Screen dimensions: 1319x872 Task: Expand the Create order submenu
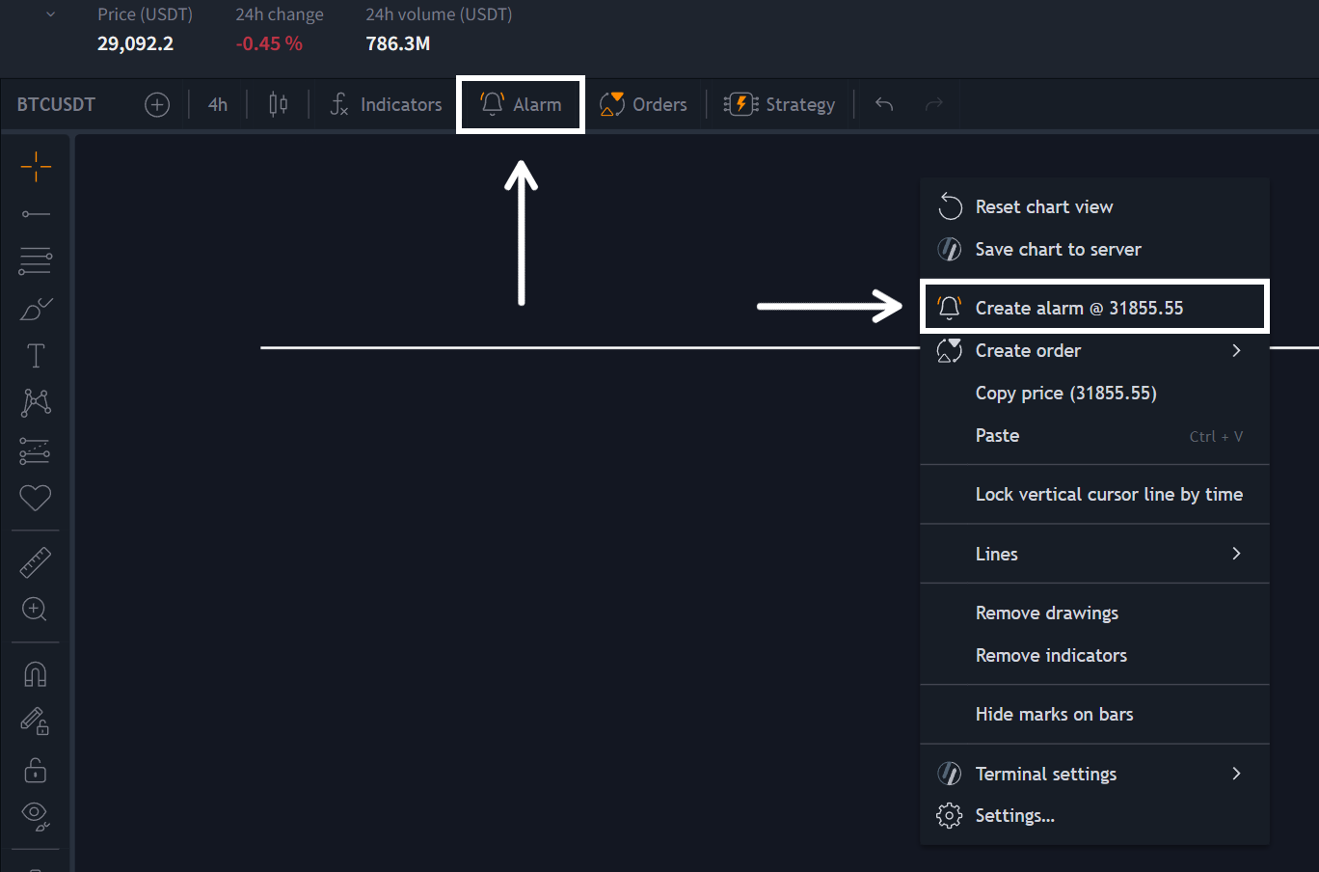pos(1094,350)
